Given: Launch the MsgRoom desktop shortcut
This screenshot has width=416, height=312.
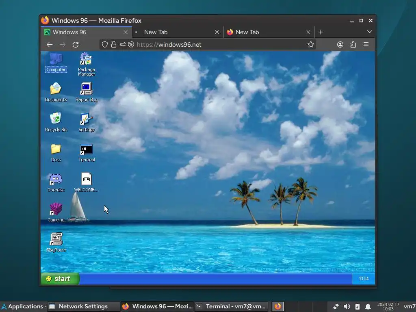Looking at the screenshot, I should pyautogui.click(x=56, y=243).
